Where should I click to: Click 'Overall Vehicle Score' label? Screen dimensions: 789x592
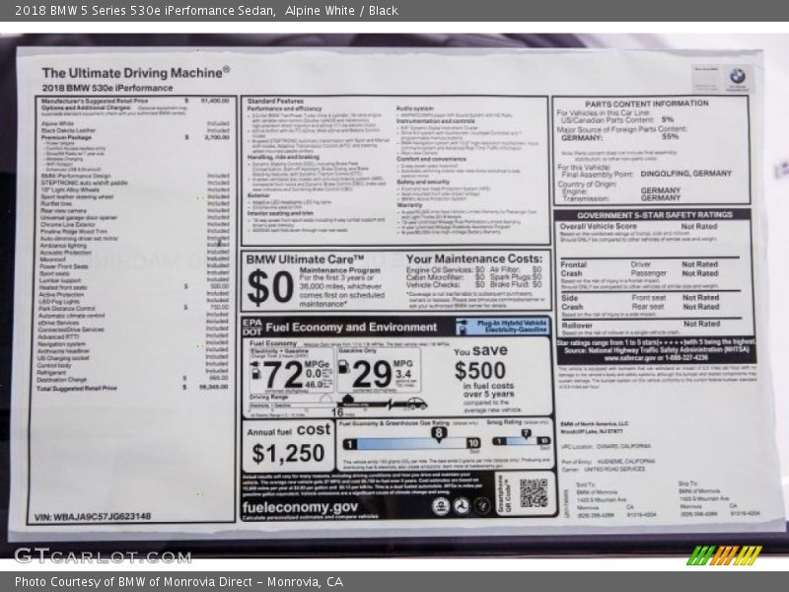coord(599,227)
